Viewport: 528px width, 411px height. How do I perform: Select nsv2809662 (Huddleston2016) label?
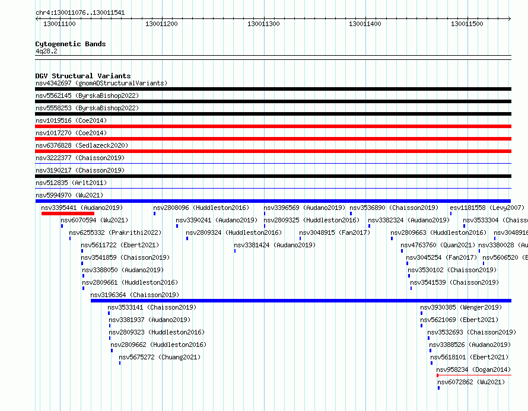158,345
